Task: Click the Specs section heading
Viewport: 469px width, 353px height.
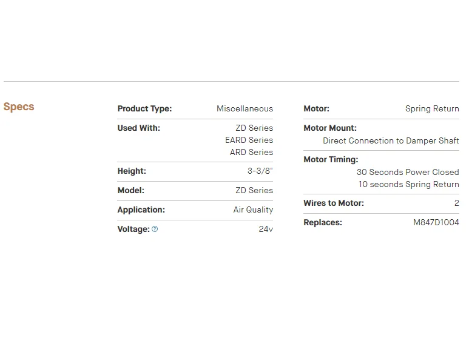Action: [19, 107]
